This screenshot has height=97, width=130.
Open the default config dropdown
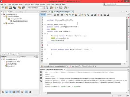coord(36,8)
